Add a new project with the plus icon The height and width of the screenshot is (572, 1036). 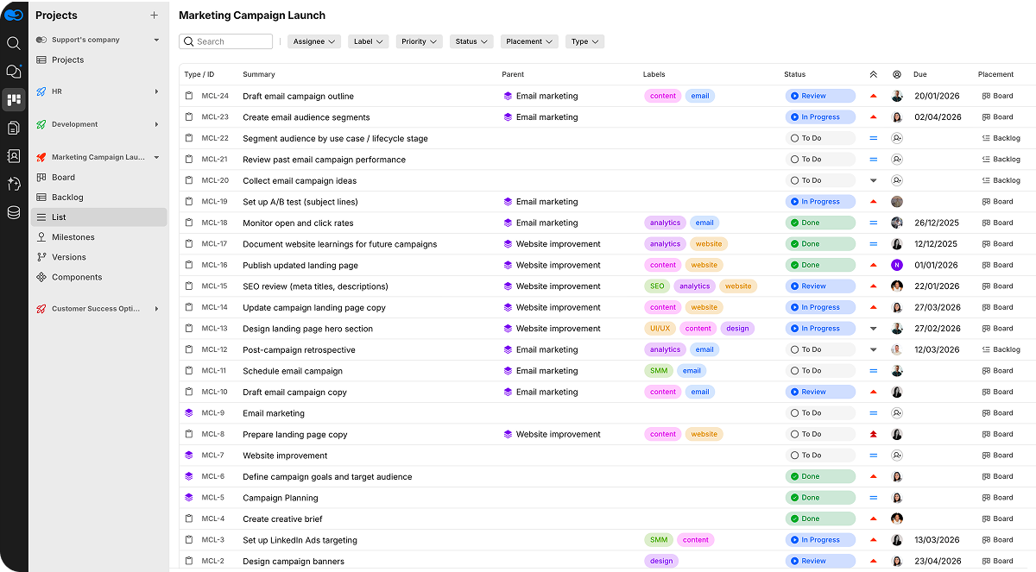pyautogui.click(x=154, y=15)
